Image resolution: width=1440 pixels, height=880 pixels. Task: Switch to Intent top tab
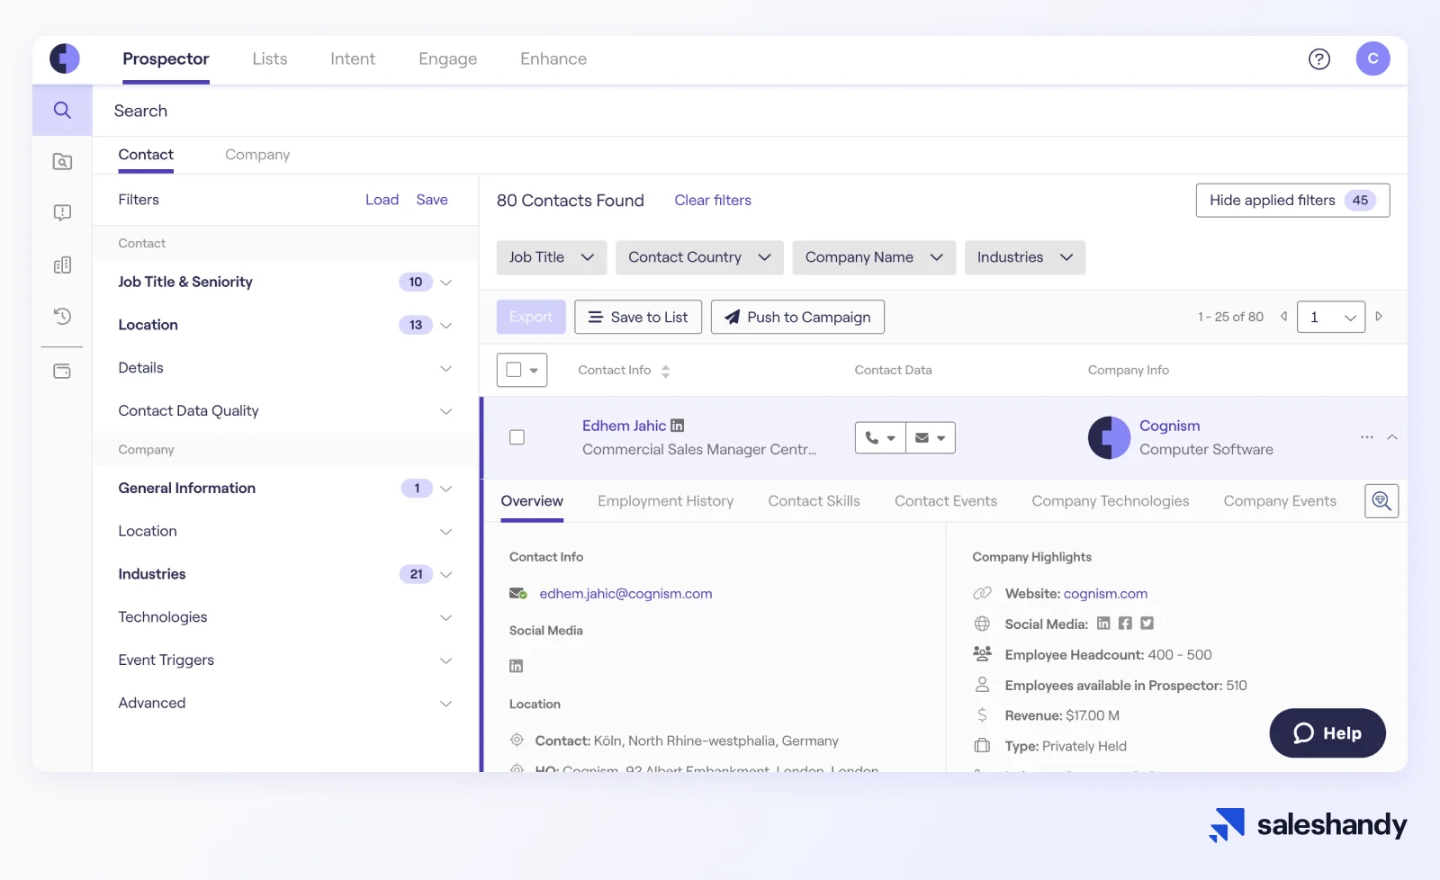coord(353,58)
